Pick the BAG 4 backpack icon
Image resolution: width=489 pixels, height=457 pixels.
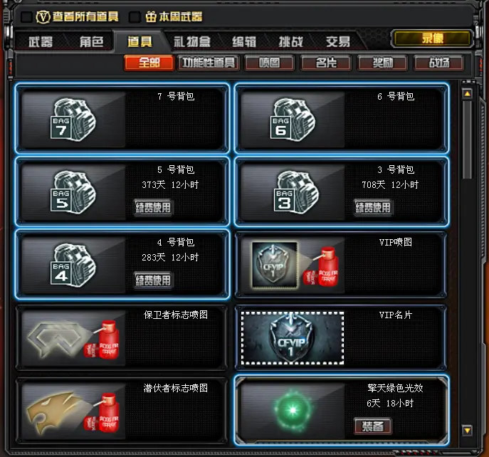[73, 265]
